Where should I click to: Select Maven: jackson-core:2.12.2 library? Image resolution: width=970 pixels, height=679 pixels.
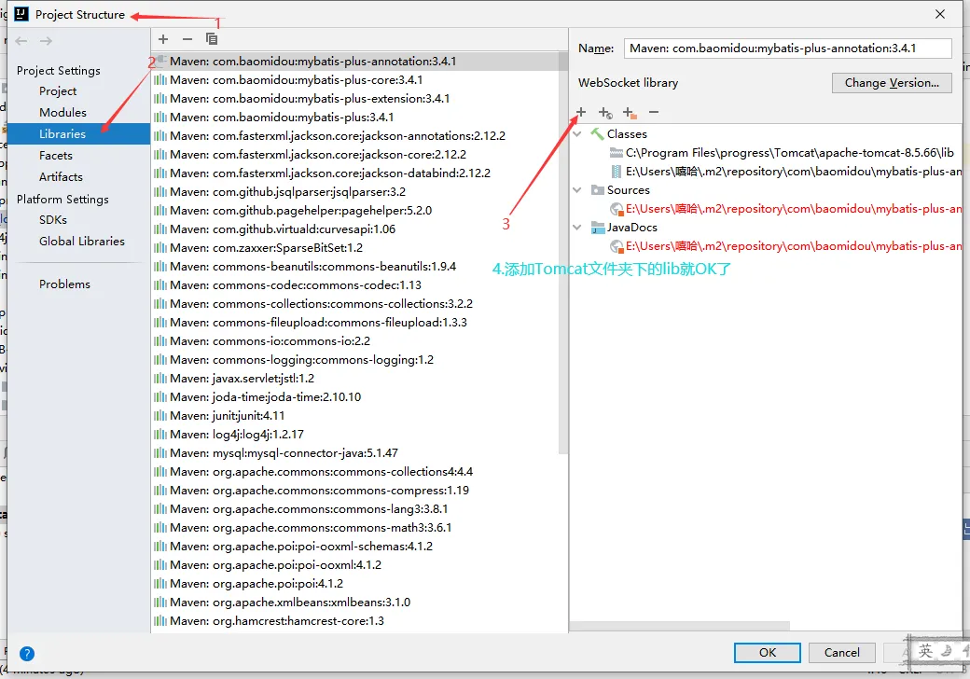coord(357,154)
